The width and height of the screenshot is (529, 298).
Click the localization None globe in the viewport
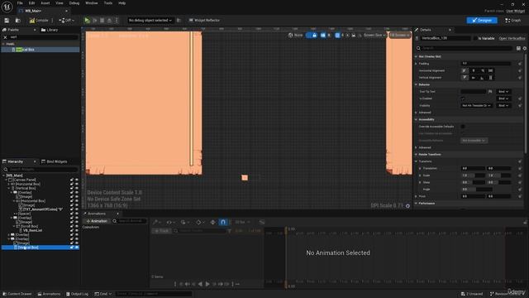pos(296,35)
